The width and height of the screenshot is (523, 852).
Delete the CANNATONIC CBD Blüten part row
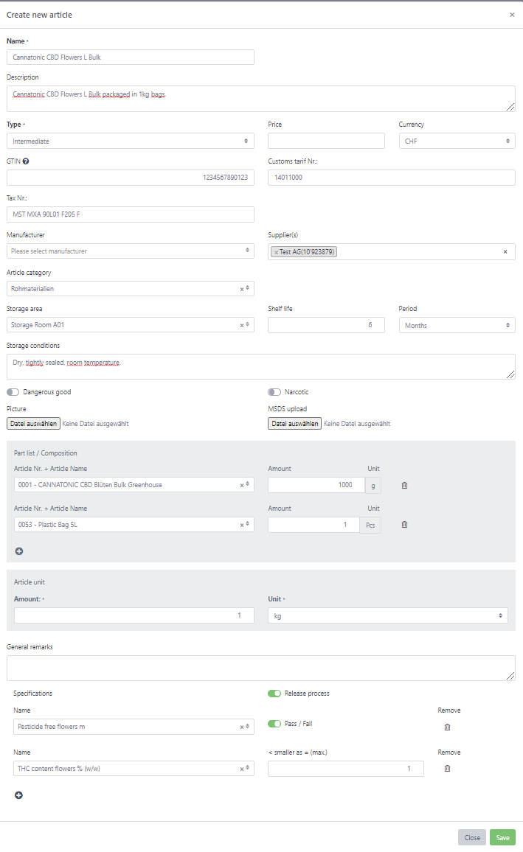click(404, 485)
